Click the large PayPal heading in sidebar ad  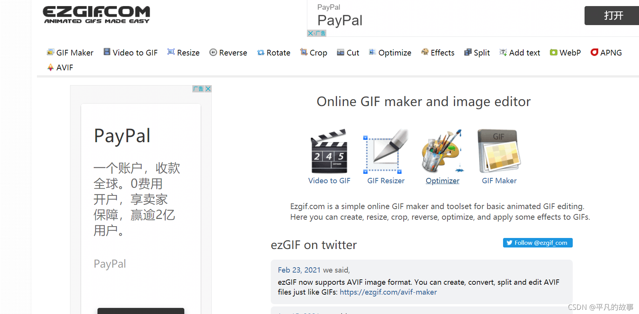[x=122, y=136]
